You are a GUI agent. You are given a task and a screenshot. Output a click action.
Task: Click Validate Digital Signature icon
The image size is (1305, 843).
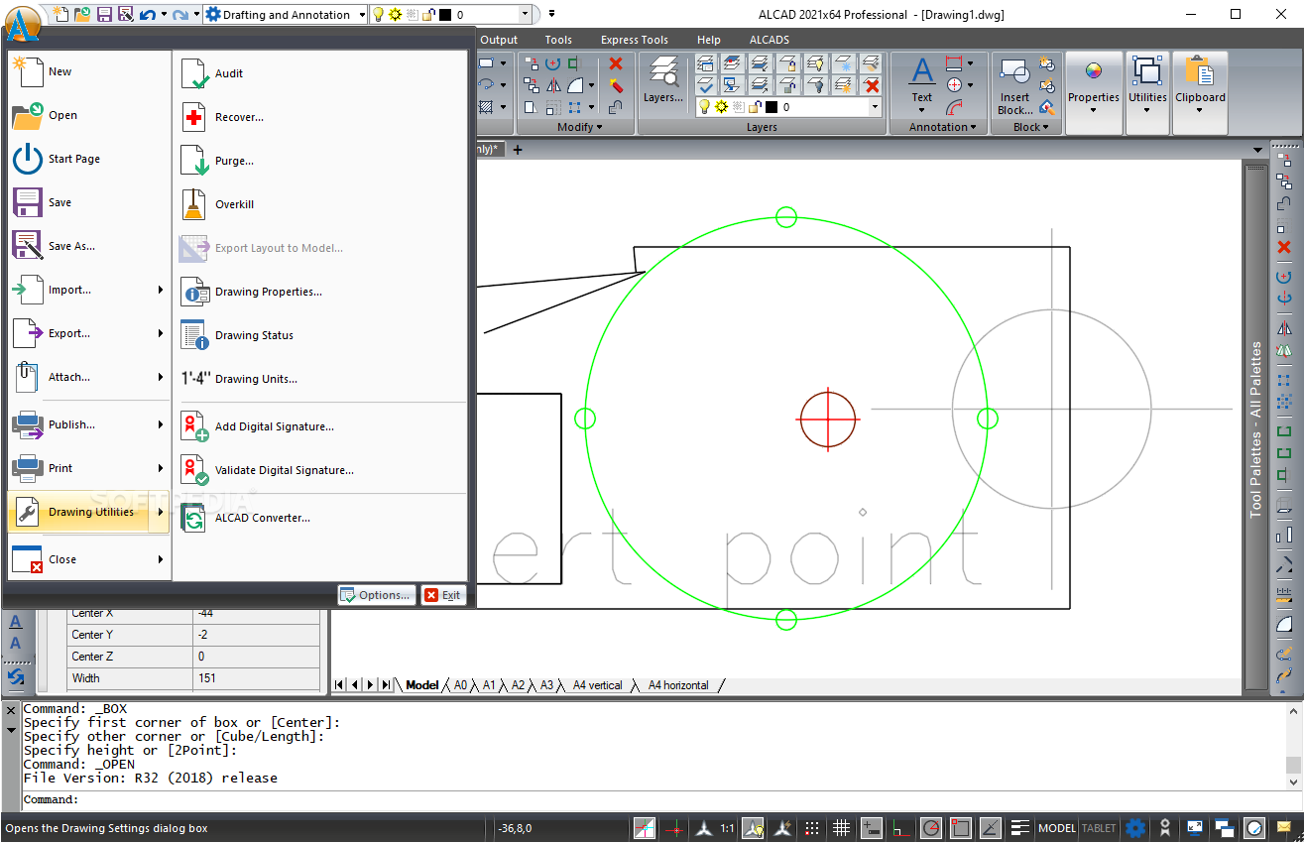tap(195, 470)
